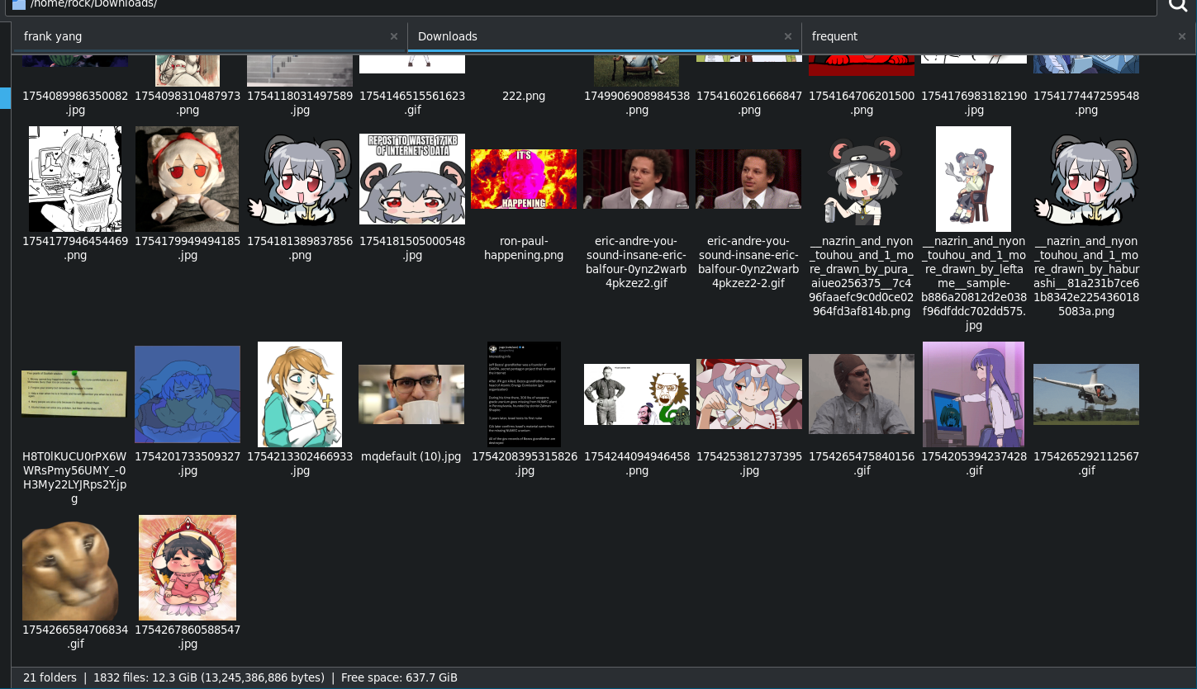Select thumbnail of 1754244094946458.png
Image resolution: width=1197 pixels, height=689 pixels.
click(x=637, y=394)
